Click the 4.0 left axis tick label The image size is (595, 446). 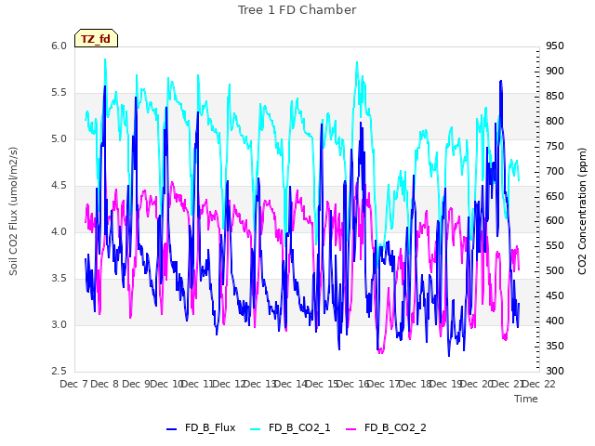[x=59, y=231]
